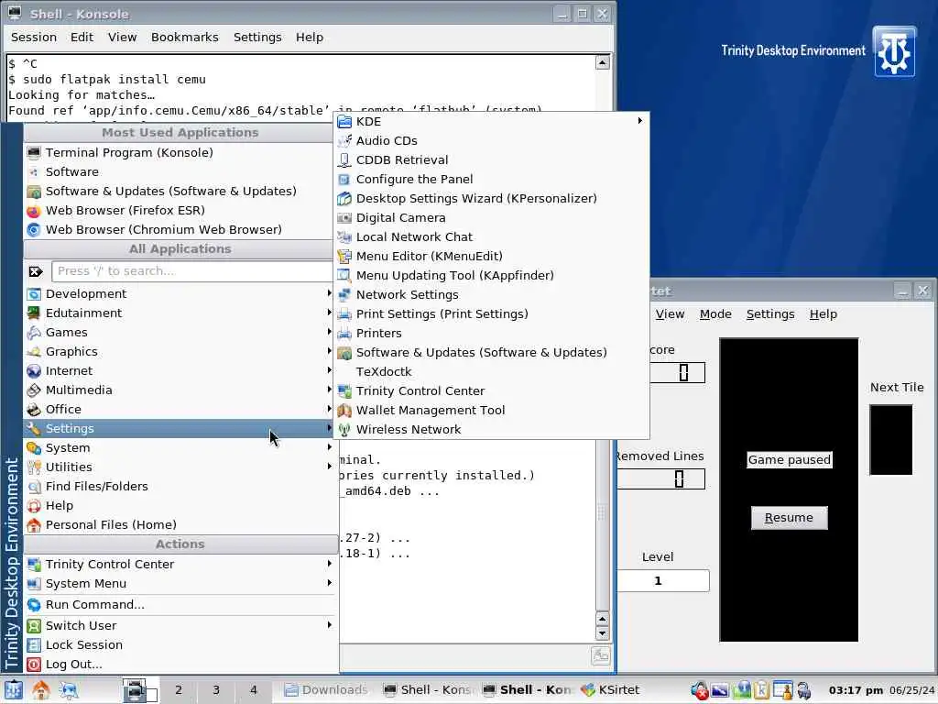Activate Downloads taskbar button
Viewport: 938px width, 704px height.
coord(327,690)
